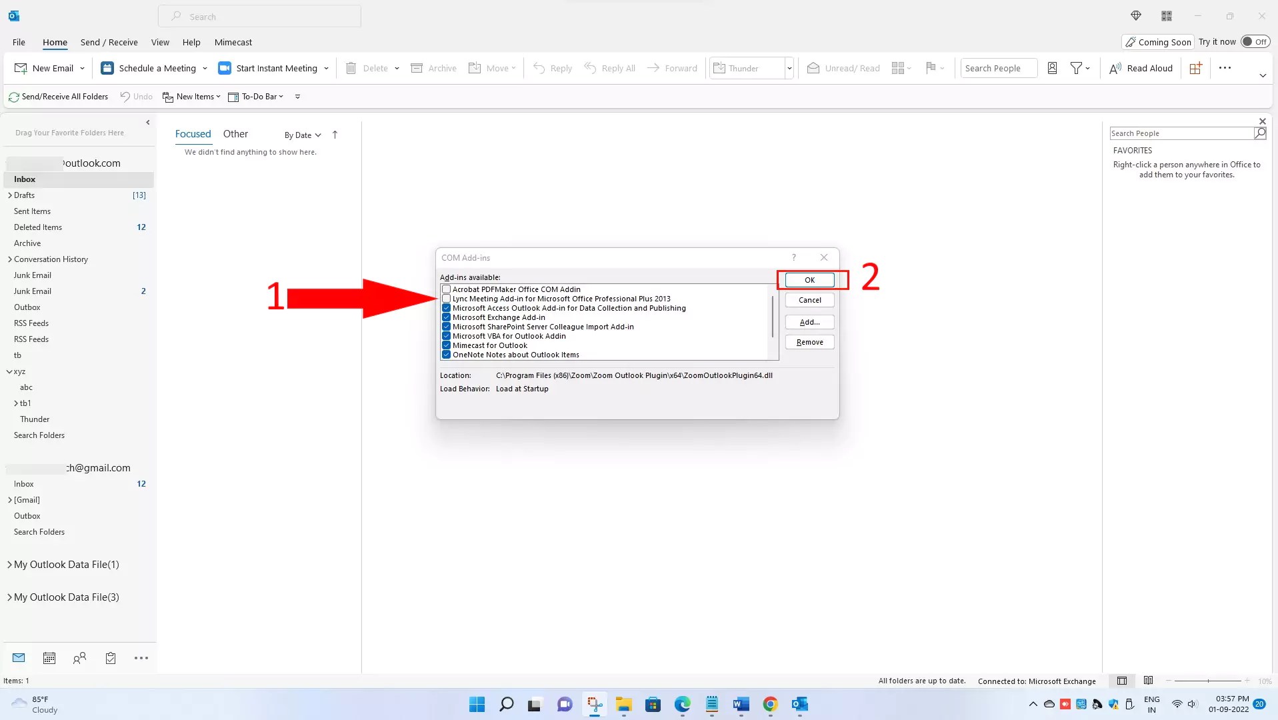Check the Acrobat PDFMaker Office COM Addin checkbox
Viewport: 1278px width, 720px height.
(446, 289)
